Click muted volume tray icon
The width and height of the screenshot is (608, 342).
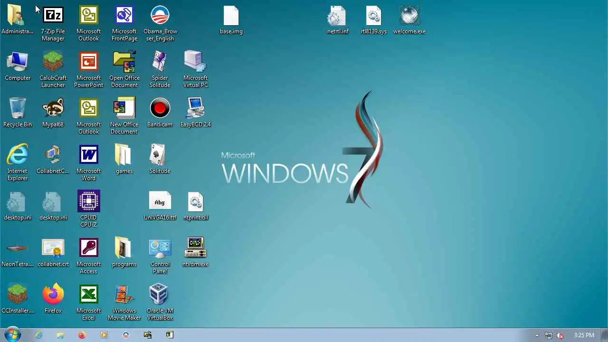point(560,335)
